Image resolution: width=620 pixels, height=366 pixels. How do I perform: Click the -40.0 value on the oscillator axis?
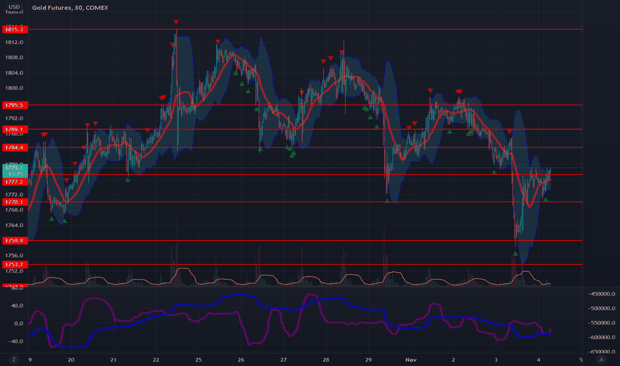coord(17,341)
